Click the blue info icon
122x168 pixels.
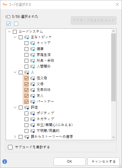[x=5, y=162]
